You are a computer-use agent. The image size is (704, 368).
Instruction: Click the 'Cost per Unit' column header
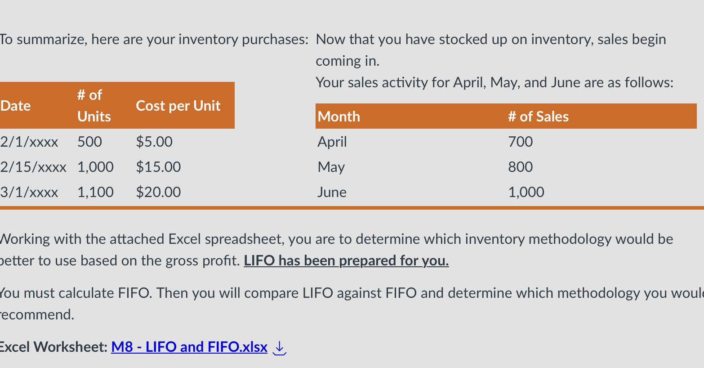(x=178, y=106)
